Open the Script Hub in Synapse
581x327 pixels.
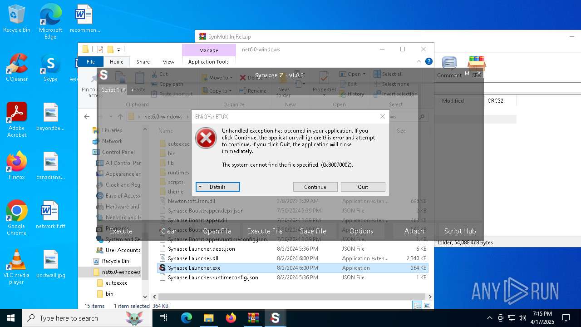(x=460, y=231)
